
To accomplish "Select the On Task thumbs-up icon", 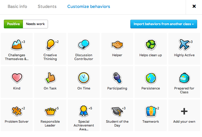I will coord(50,78).
